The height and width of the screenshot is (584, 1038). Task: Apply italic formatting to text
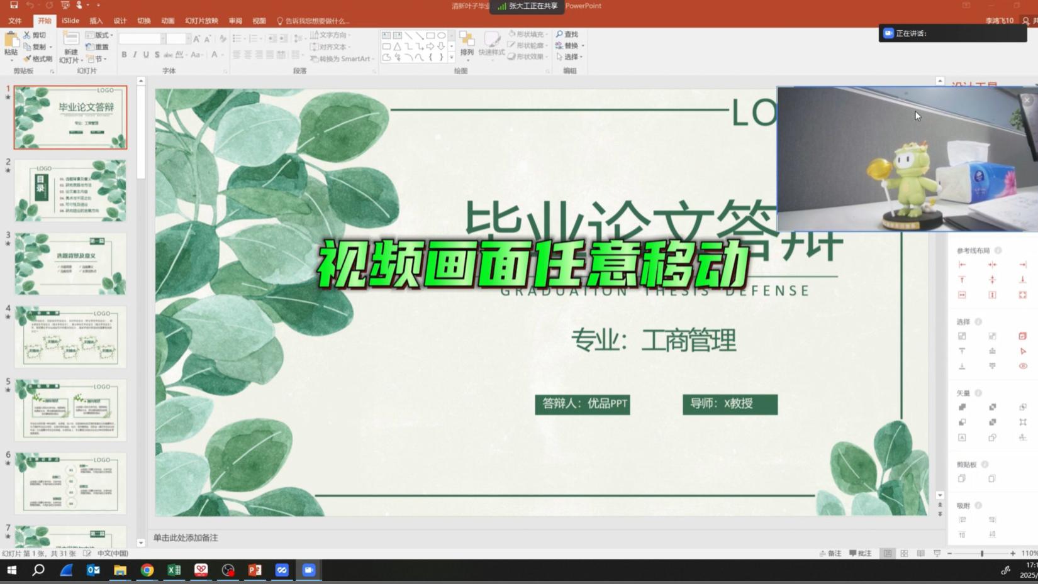point(134,55)
